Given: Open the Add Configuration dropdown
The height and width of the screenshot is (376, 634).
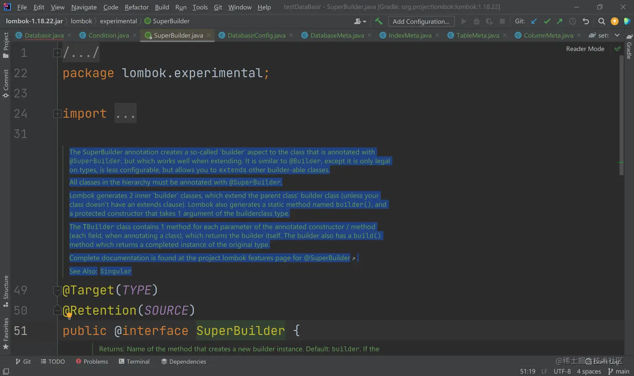Looking at the screenshot, I should 421,21.
